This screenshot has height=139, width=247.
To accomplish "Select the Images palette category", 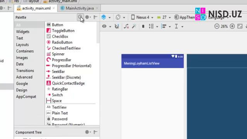I will (x=29, y=58).
